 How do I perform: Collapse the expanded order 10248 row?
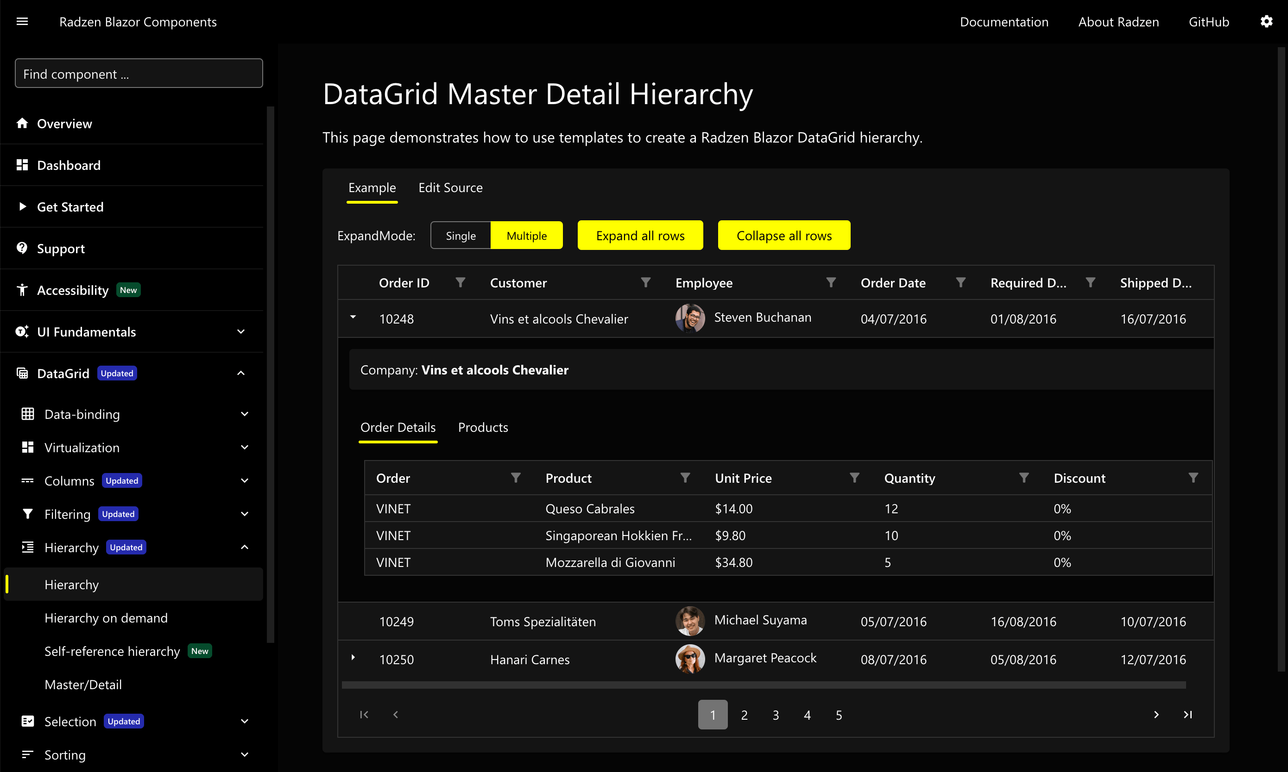tap(353, 317)
